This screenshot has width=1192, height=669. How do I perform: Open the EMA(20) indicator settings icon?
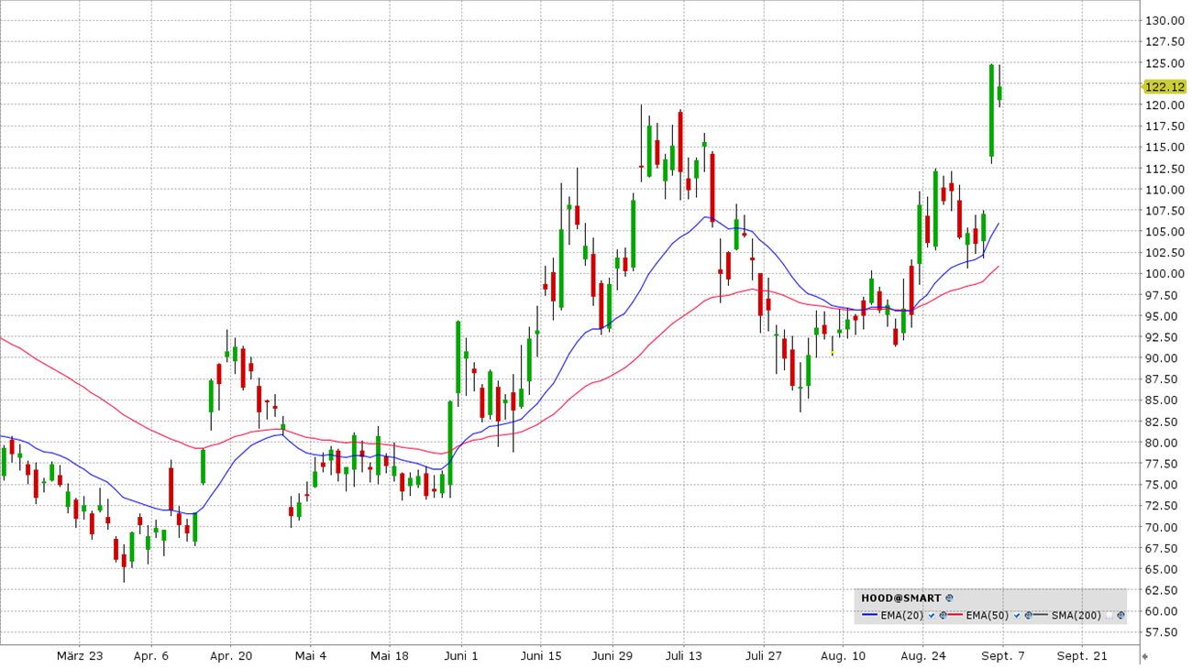[943, 615]
